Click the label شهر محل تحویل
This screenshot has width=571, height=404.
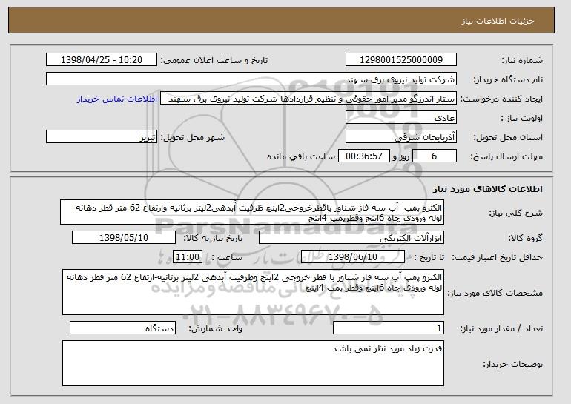193,138
